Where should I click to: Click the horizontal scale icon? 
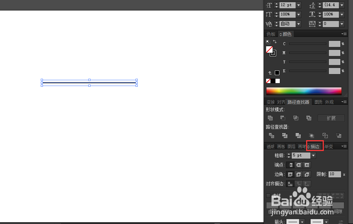(x=312, y=14)
